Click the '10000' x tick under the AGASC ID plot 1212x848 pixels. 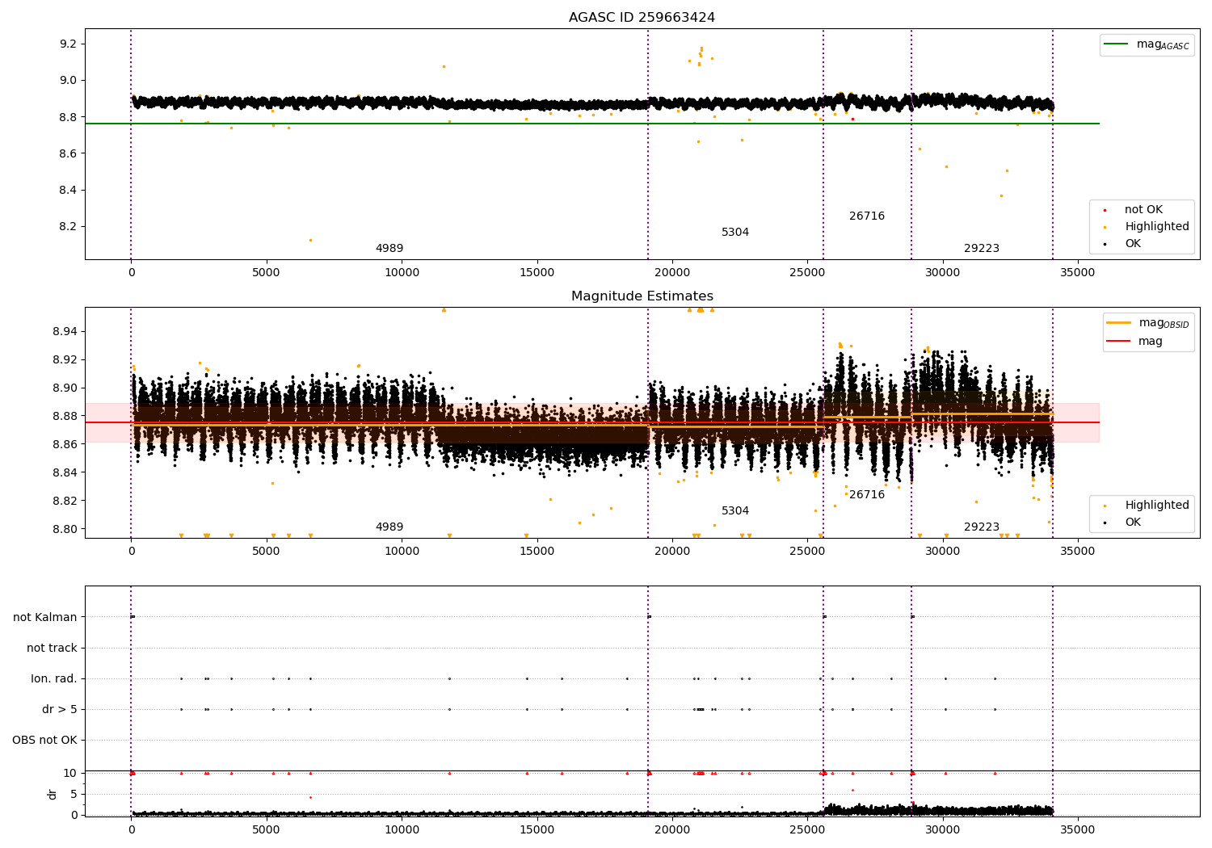[402, 273]
